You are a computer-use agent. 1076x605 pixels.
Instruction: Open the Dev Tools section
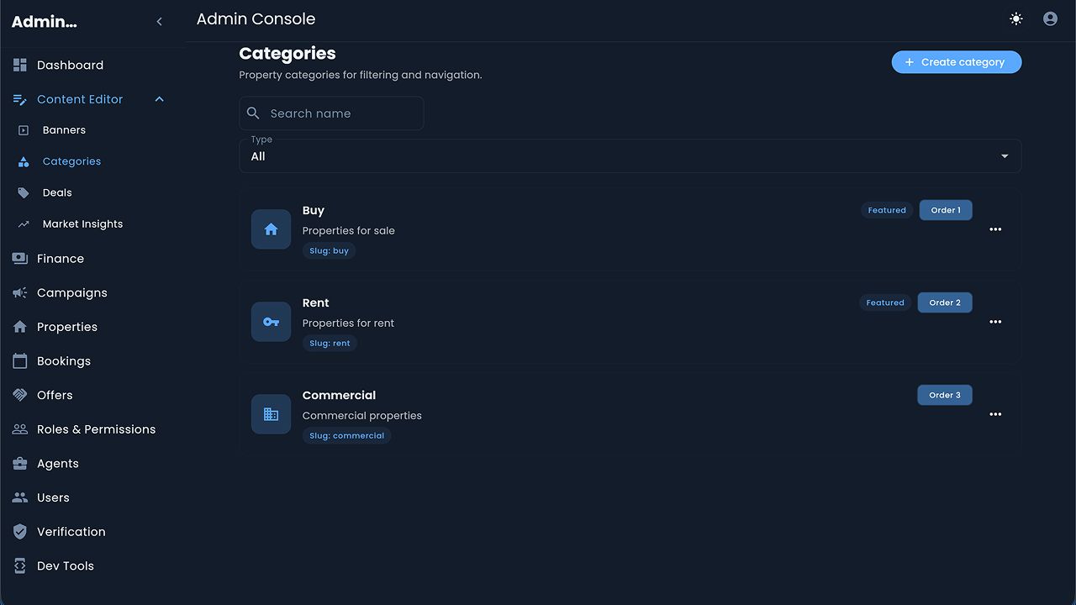point(65,566)
